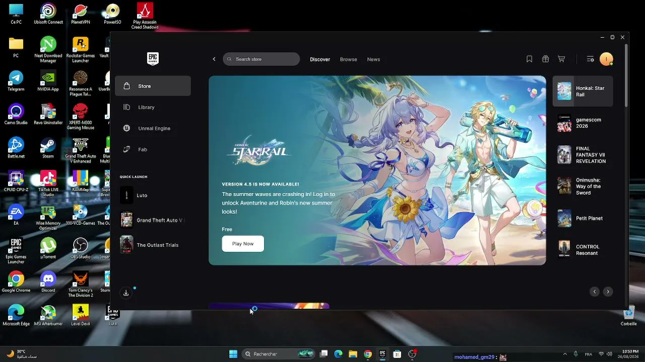645x362 pixels.
Task: Open the Honkai: Star Rail banner image
Action: [x=377, y=170]
